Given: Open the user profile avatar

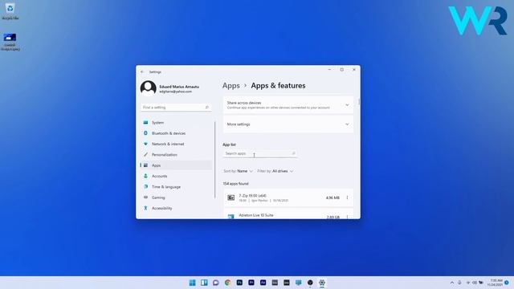Looking at the screenshot, I should pyautogui.click(x=148, y=88).
